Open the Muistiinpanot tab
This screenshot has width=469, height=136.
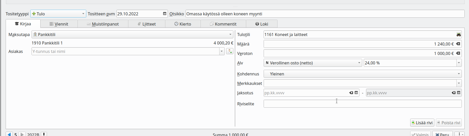tap(103, 24)
